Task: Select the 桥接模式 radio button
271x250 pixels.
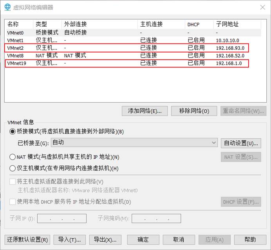Action: coord(13,131)
